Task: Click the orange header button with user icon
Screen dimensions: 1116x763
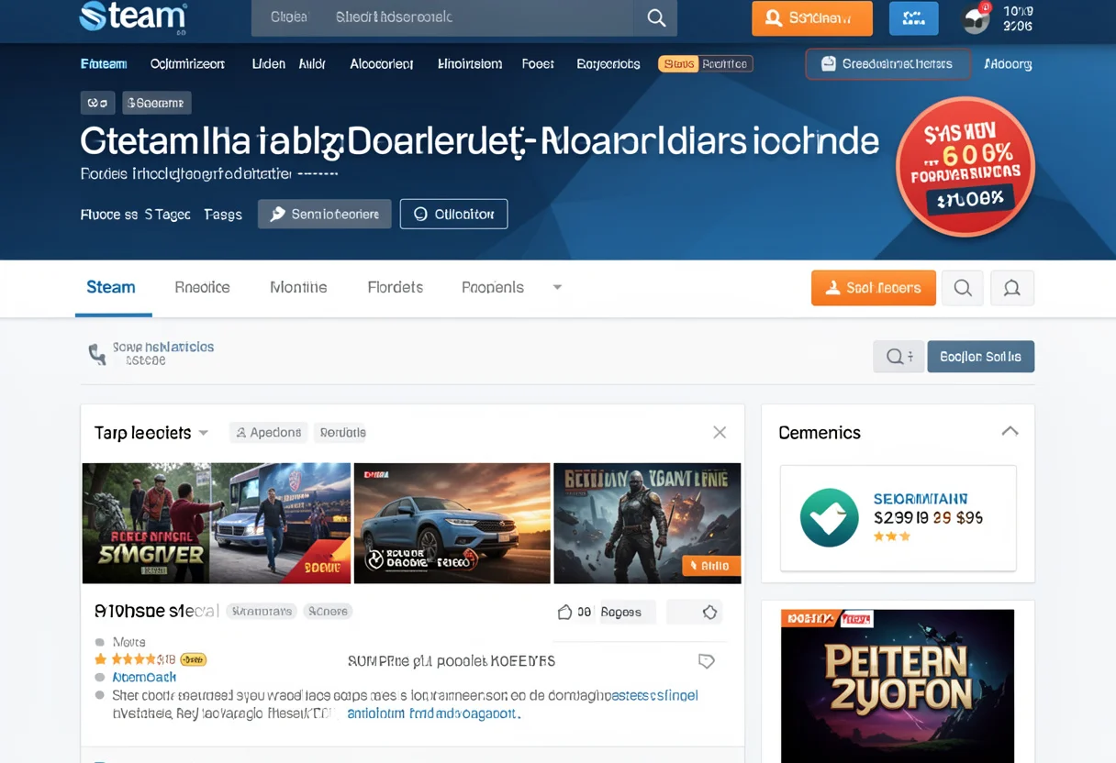Action: [x=811, y=17]
